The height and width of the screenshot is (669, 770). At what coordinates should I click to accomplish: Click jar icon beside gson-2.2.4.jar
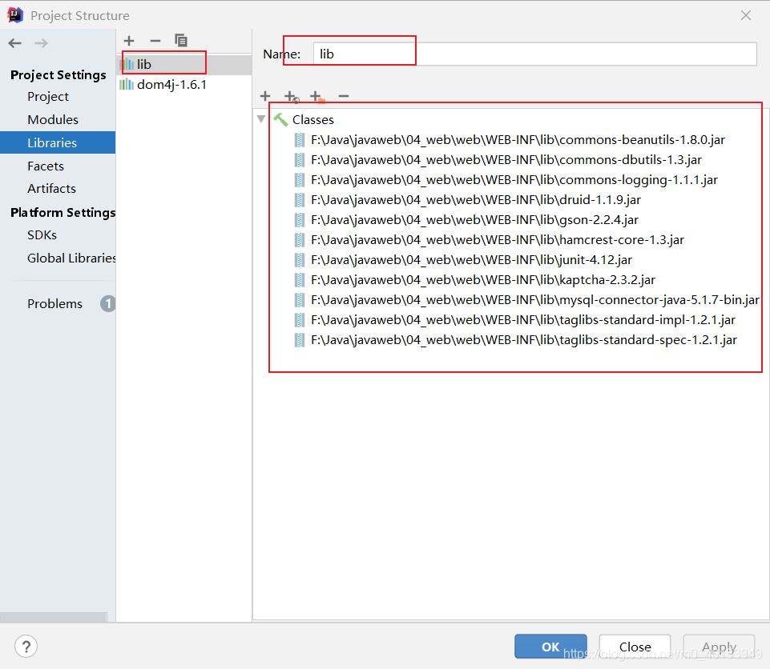pyautogui.click(x=299, y=220)
